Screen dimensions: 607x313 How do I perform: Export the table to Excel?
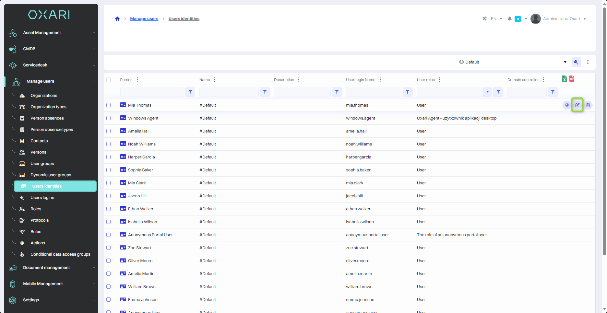click(565, 79)
